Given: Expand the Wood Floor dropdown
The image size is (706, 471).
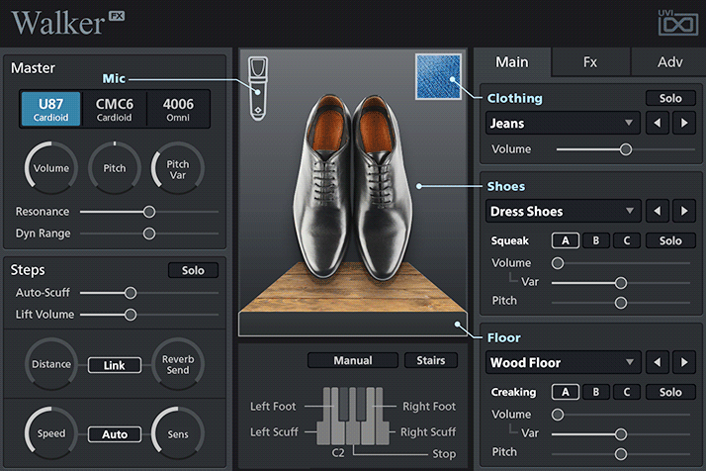Looking at the screenshot, I should 563,363.
